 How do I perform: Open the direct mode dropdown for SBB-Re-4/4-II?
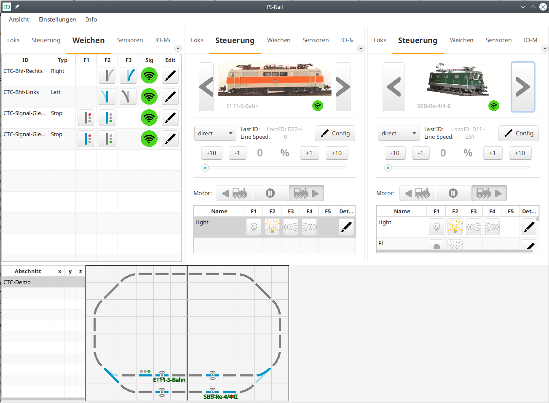point(399,133)
